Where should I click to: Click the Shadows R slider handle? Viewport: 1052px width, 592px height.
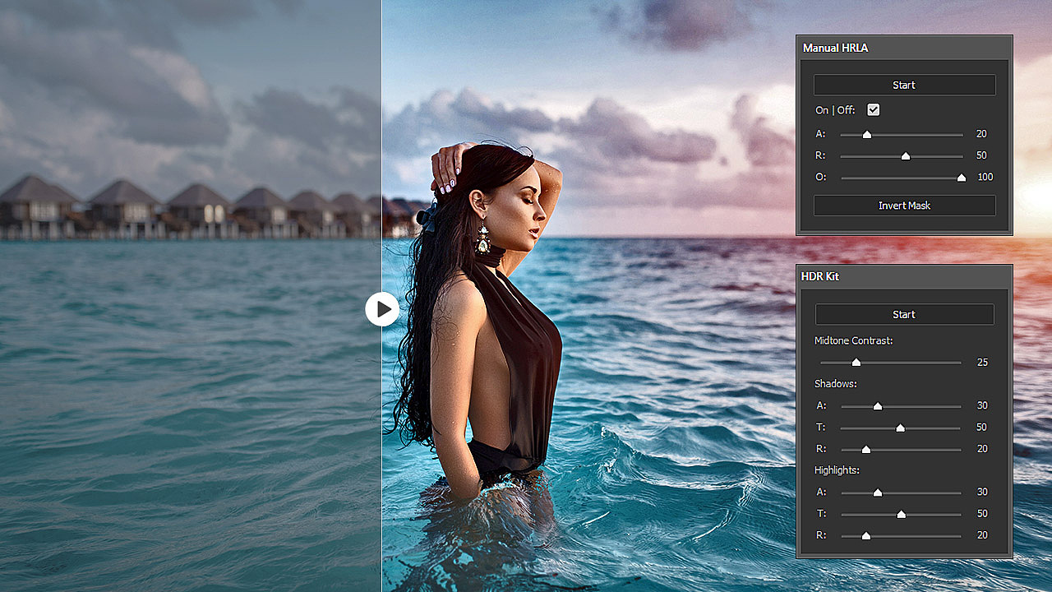tap(865, 449)
